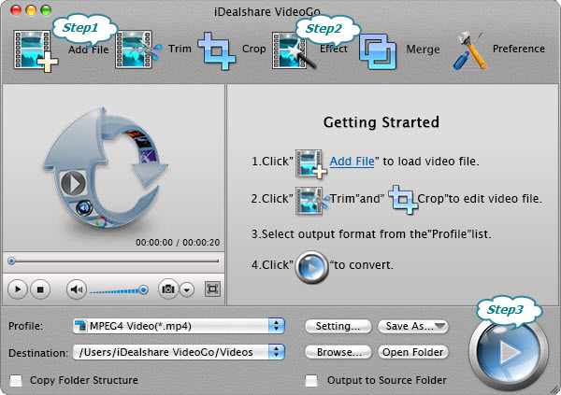Image resolution: width=561 pixels, height=395 pixels.
Task: Adjust the volume slider
Action: (x=119, y=290)
